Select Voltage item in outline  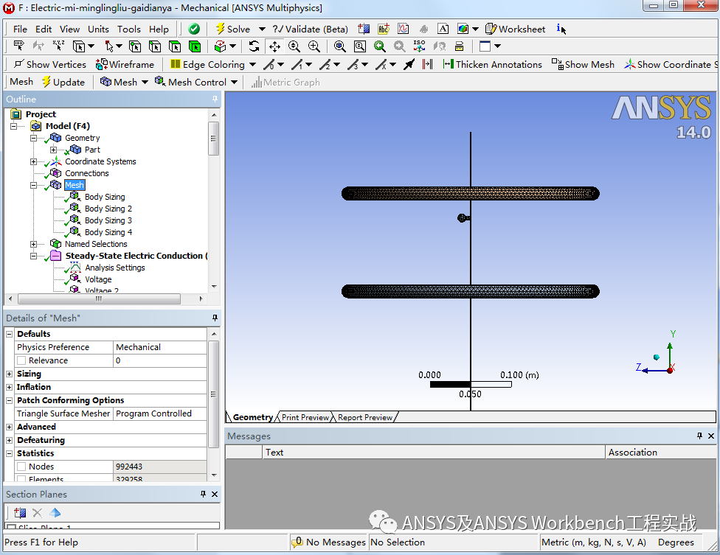click(x=98, y=279)
